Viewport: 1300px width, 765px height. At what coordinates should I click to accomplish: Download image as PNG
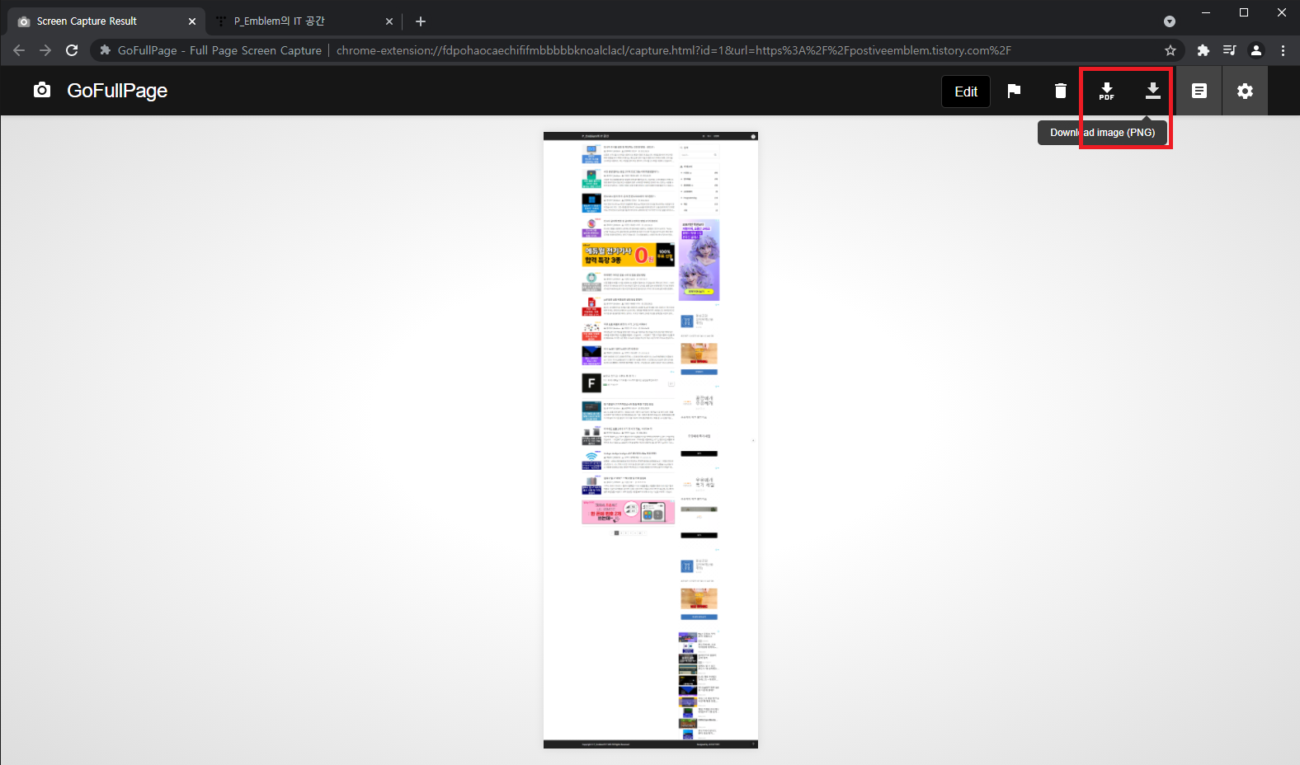click(x=1152, y=91)
